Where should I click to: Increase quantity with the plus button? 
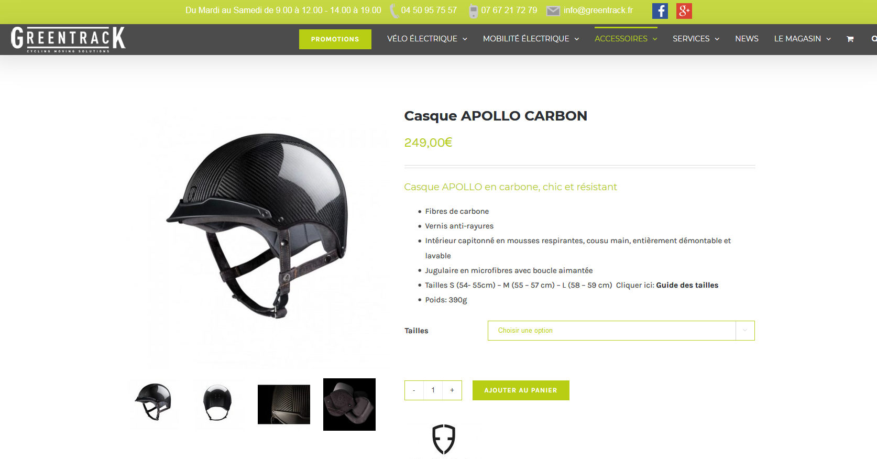point(452,390)
